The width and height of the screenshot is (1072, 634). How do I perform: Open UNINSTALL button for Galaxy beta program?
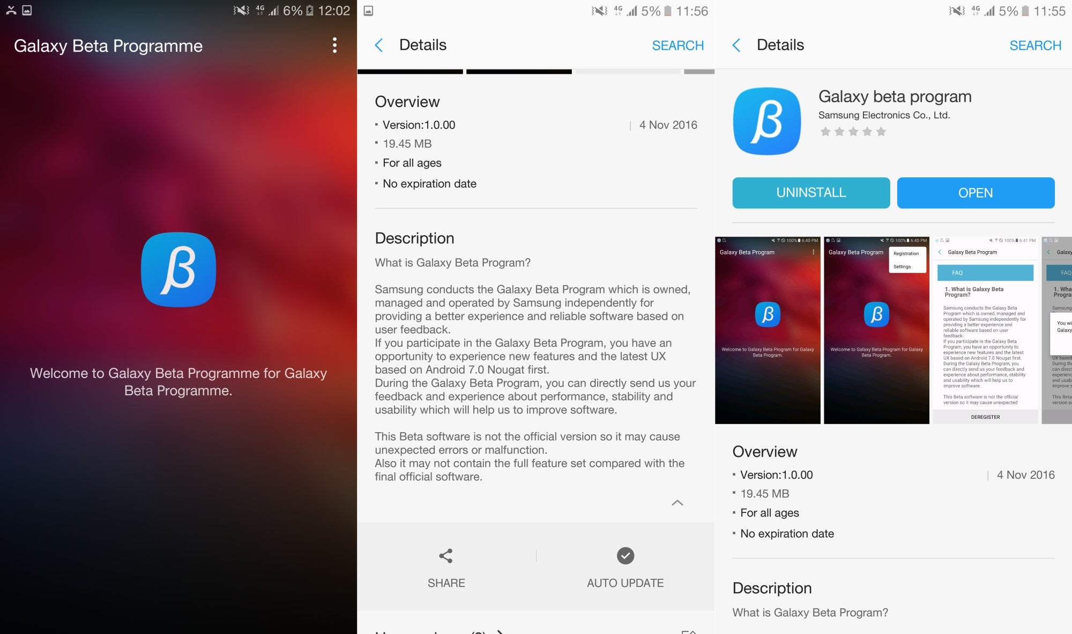tap(810, 192)
